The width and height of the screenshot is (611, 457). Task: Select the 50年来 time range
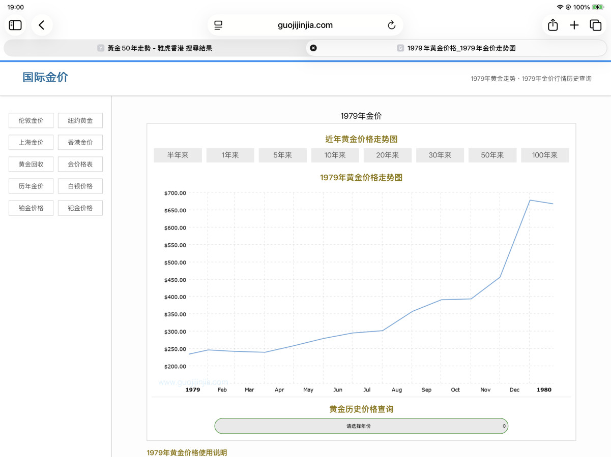coord(492,155)
